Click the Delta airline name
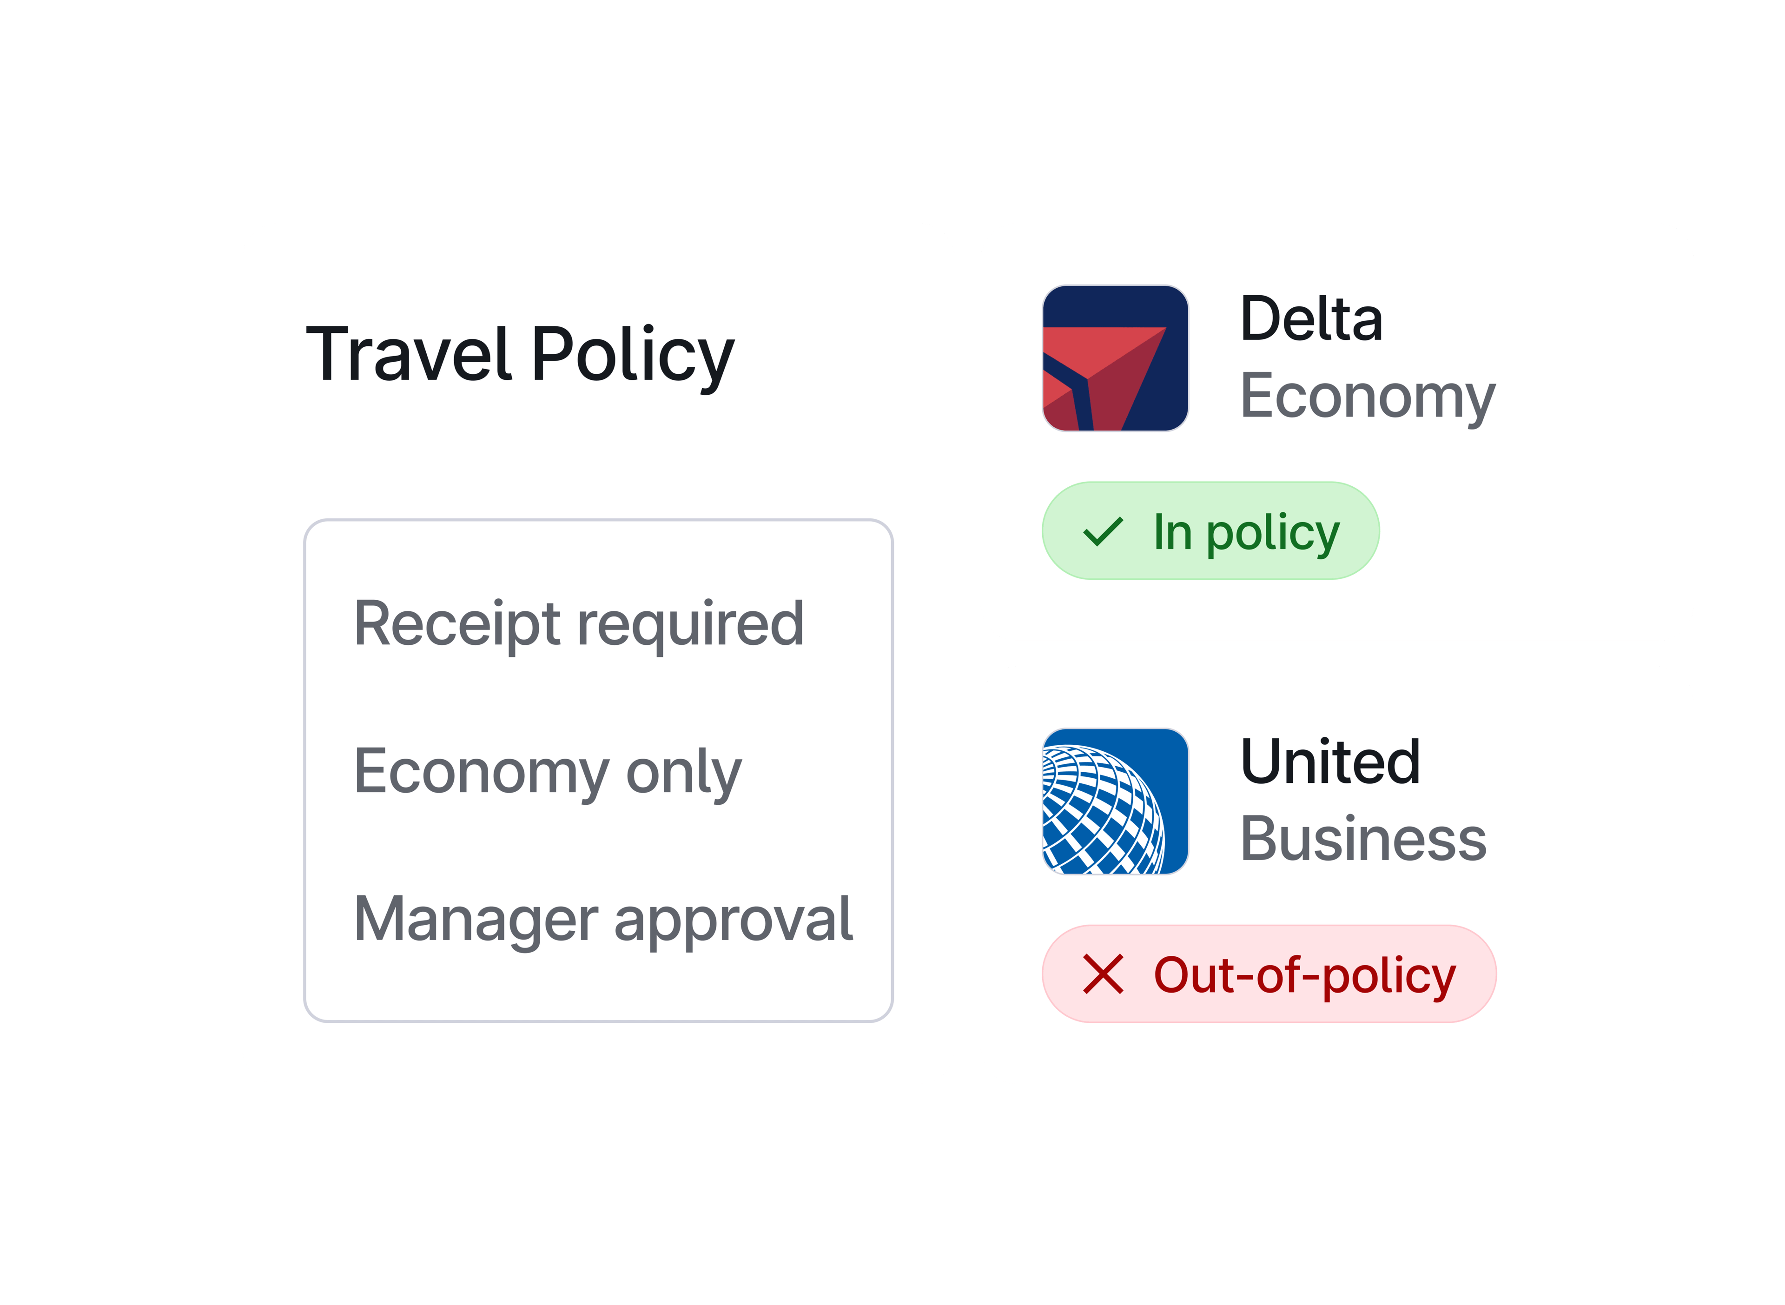 [1311, 318]
